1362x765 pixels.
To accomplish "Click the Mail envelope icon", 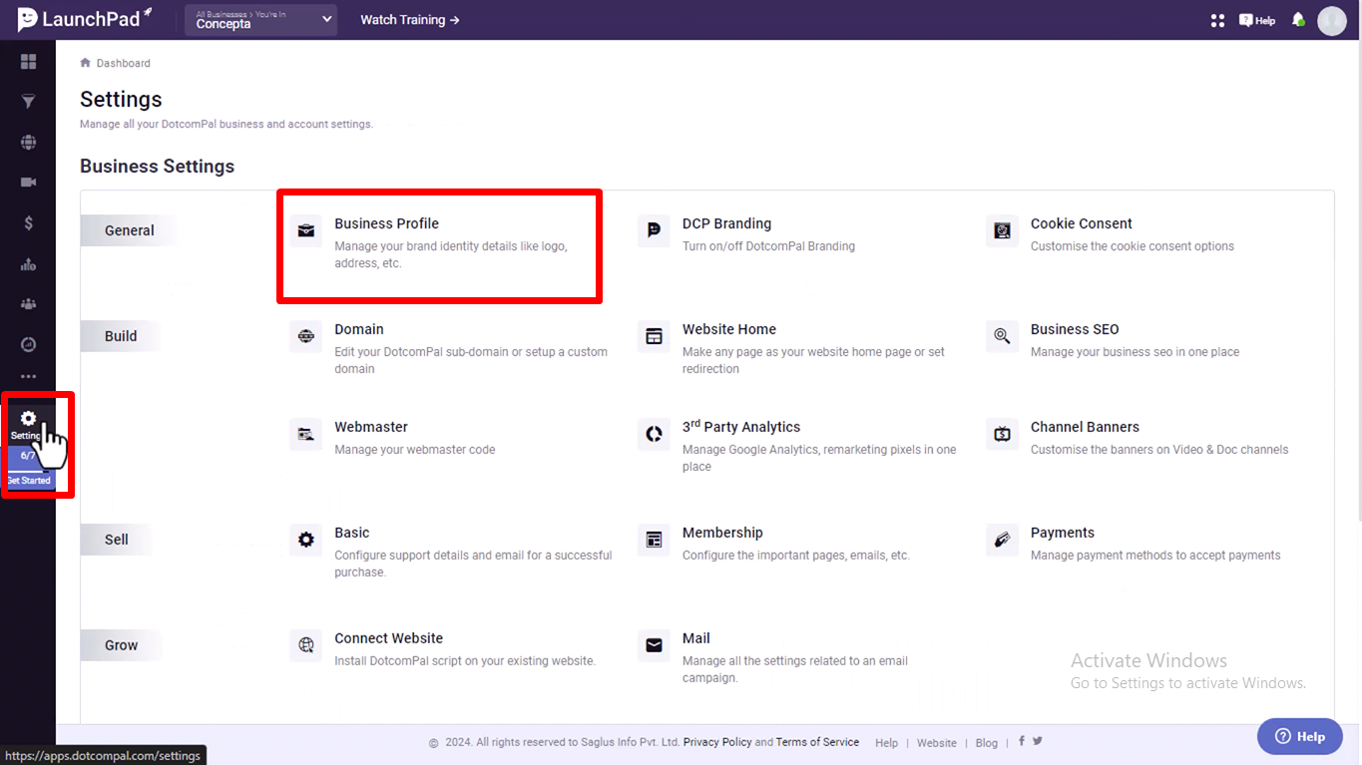I will (654, 645).
